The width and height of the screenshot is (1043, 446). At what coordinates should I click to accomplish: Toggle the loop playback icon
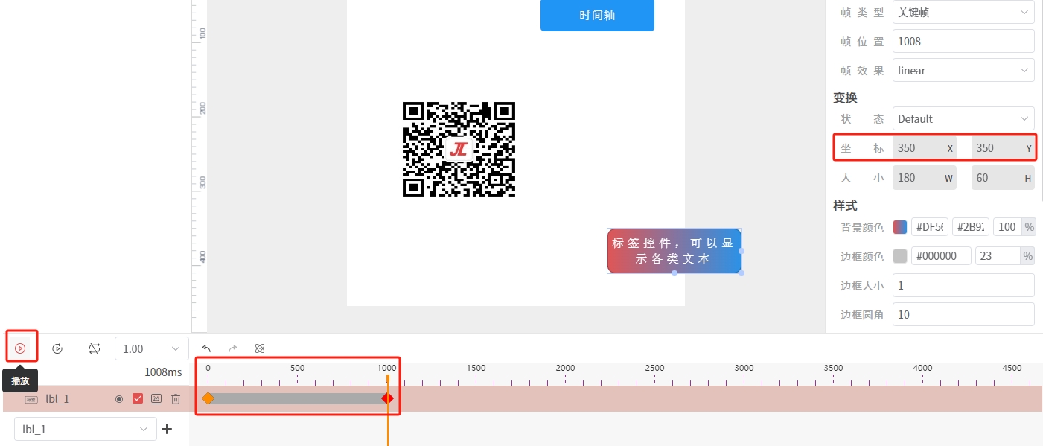94,348
